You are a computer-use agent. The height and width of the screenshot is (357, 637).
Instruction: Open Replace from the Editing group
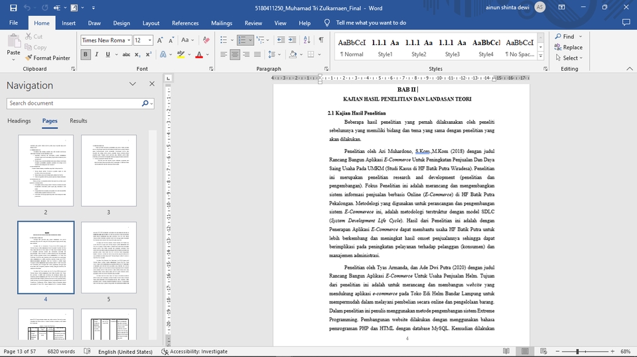click(x=569, y=48)
